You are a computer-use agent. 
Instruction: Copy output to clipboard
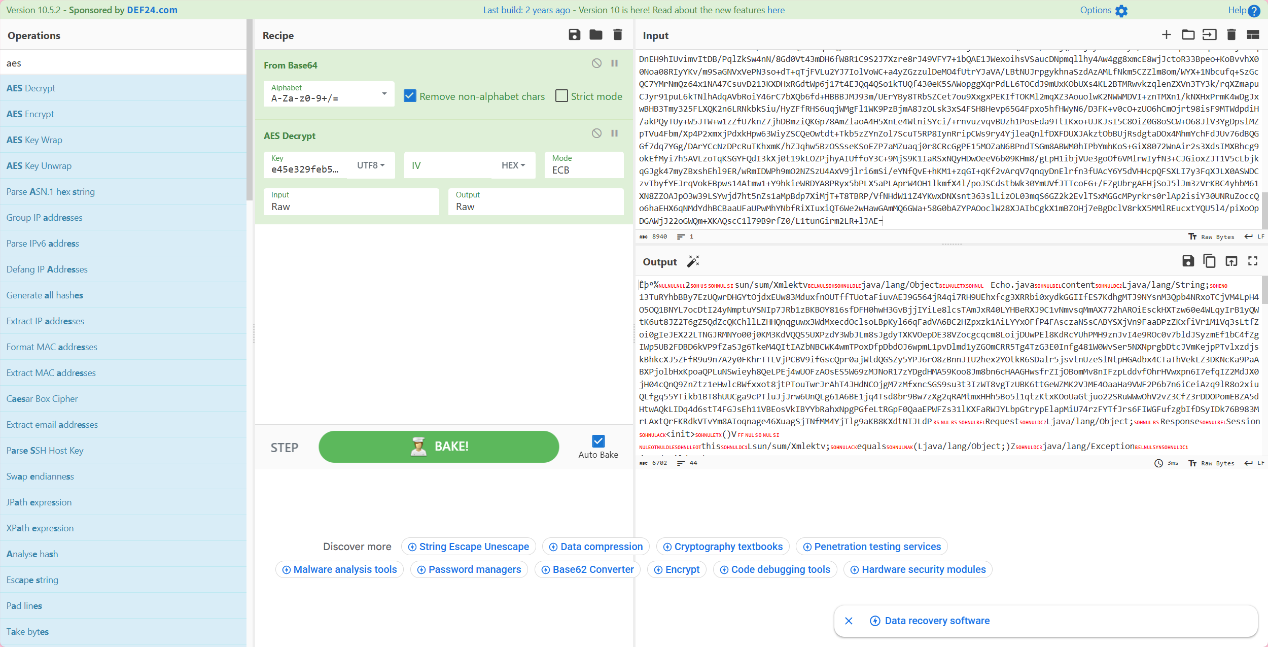point(1209,261)
